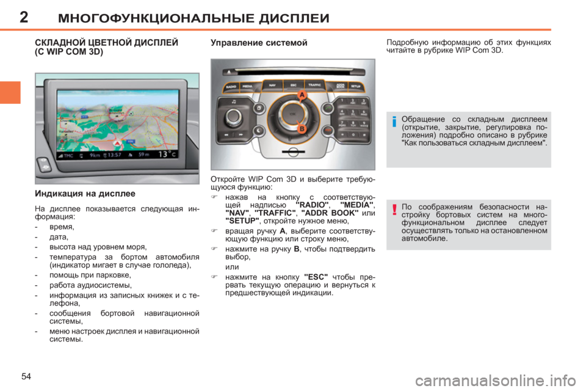Click the green call pickup button
The image size is (586, 391).
pyautogui.click(x=328, y=109)
